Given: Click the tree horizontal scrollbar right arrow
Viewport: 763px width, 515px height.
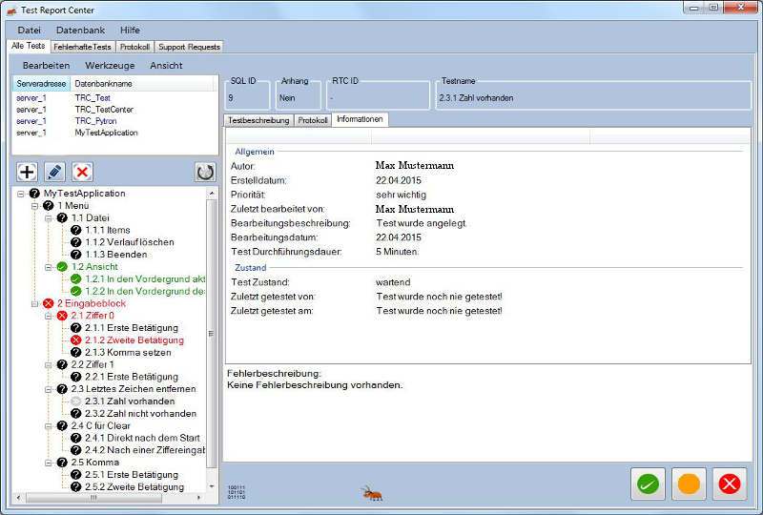Looking at the screenshot, I should tap(199, 498).
